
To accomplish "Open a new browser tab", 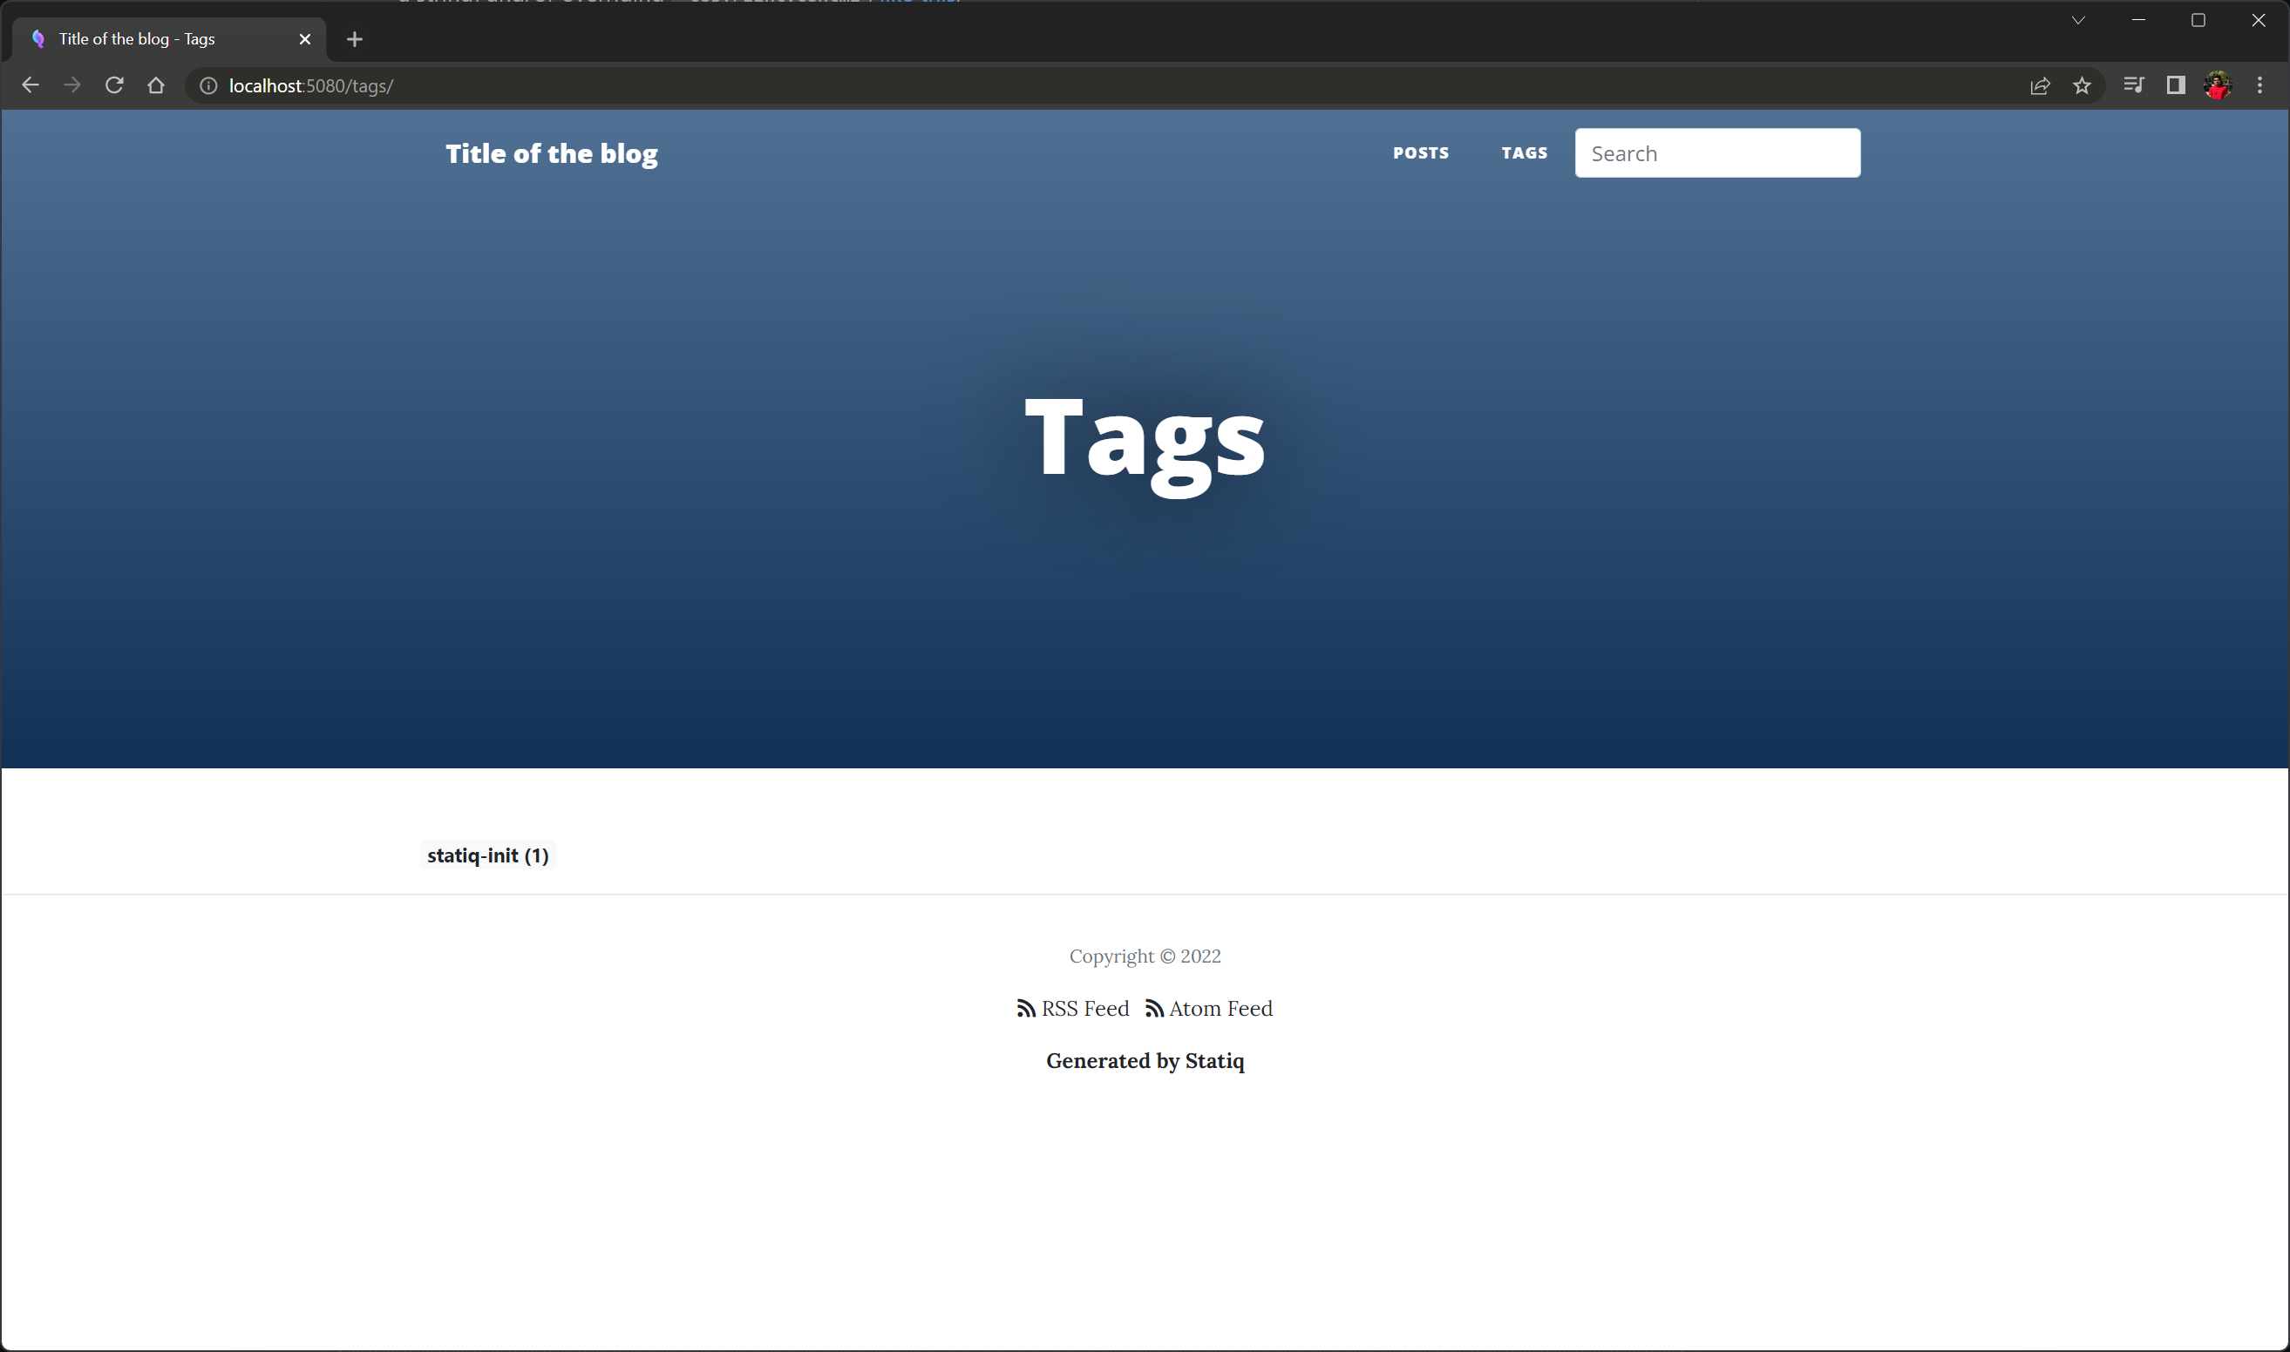I will [x=355, y=39].
